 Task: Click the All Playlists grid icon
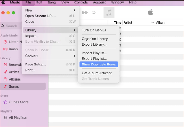click(x=5, y=118)
